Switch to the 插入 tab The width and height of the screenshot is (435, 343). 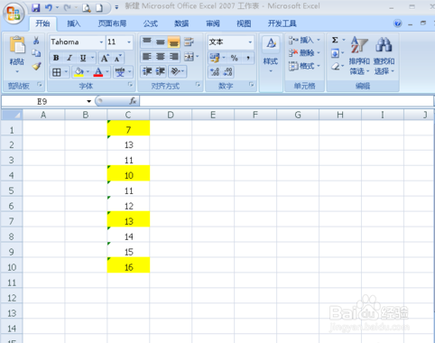73,23
